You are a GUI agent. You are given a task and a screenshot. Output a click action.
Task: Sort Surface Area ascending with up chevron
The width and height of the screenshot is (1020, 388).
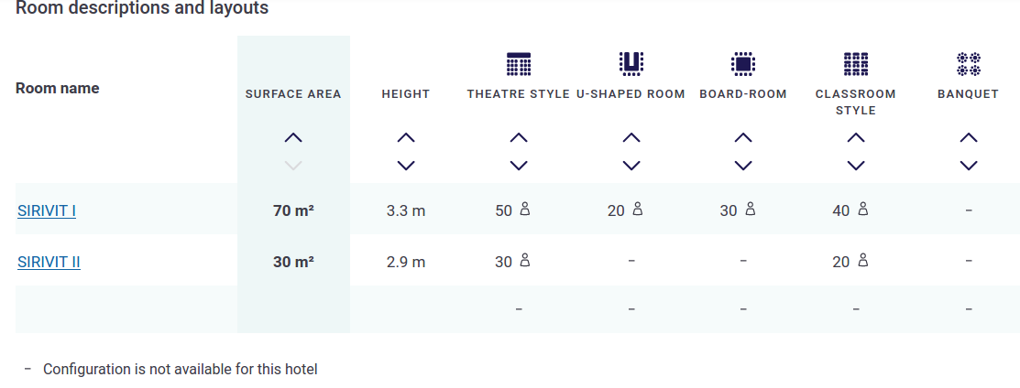(x=293, y=138)
